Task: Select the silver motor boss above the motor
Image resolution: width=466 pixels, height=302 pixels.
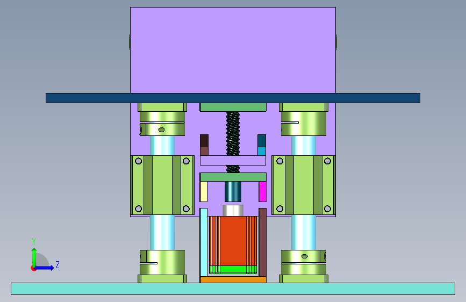Action: (x=233, y=211)
